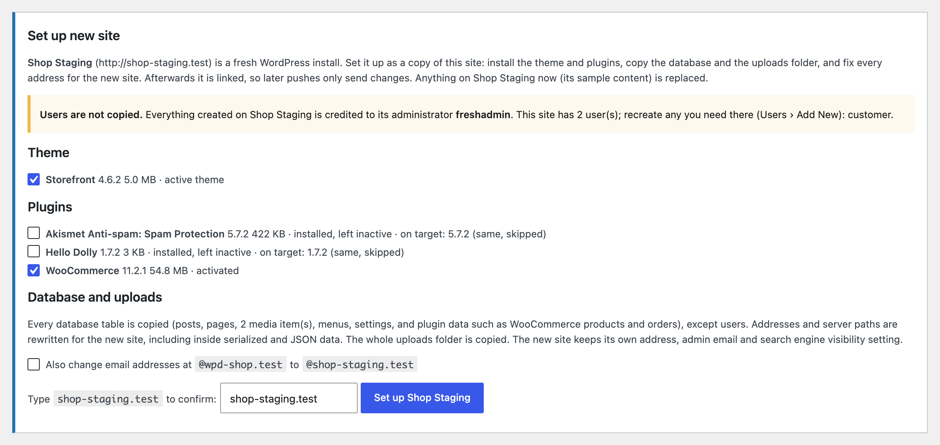Untick the WooCommerce plugin checkbox
The height and width of the screenshot is (445, 940).
(x=34, y=270)
